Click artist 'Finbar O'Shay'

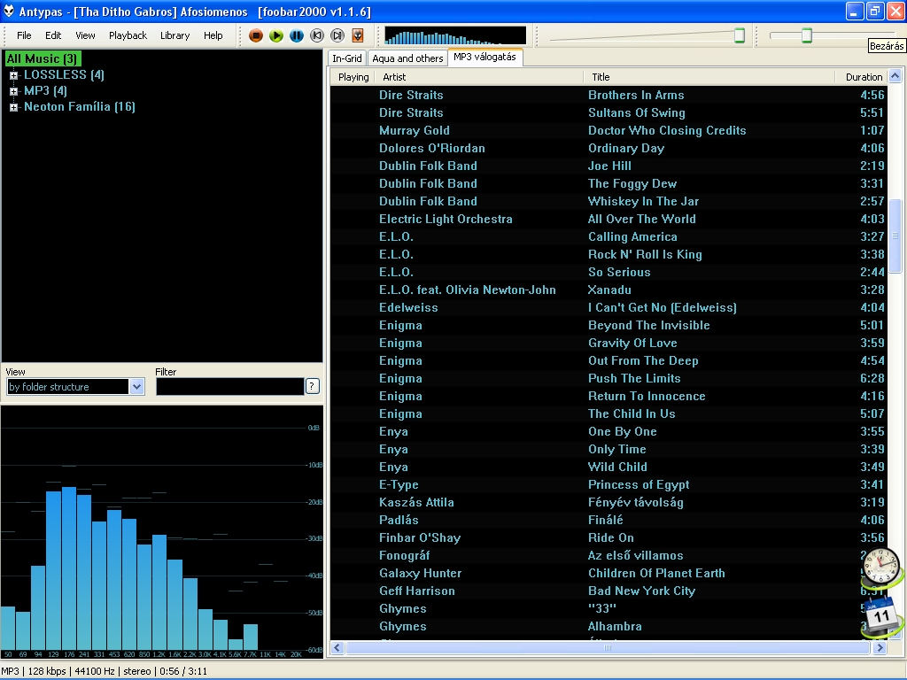pos(420,537)
